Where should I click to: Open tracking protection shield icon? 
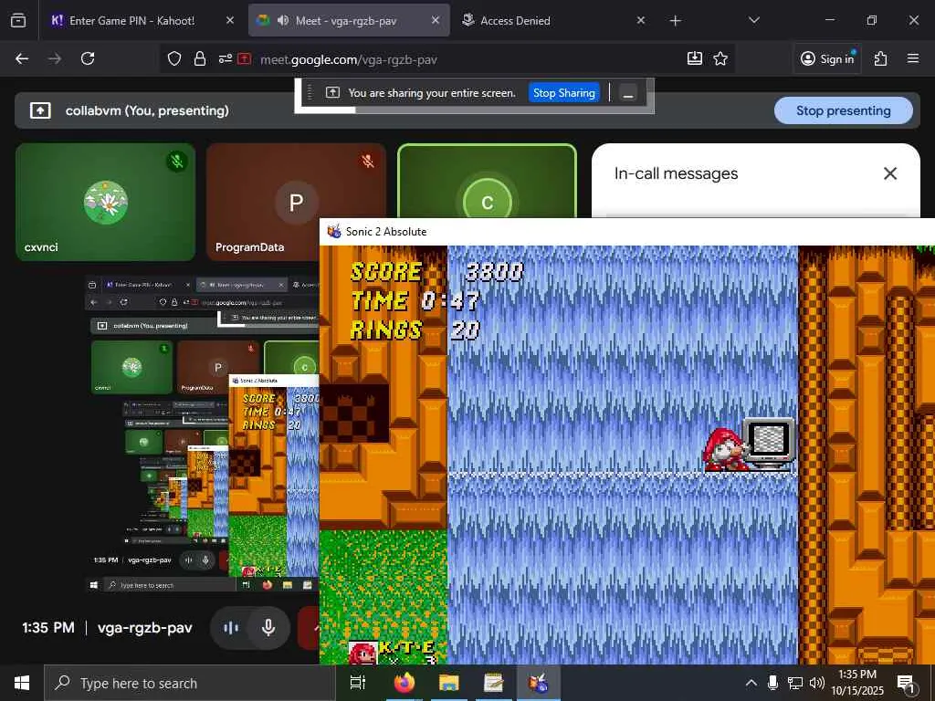(174, 58)
